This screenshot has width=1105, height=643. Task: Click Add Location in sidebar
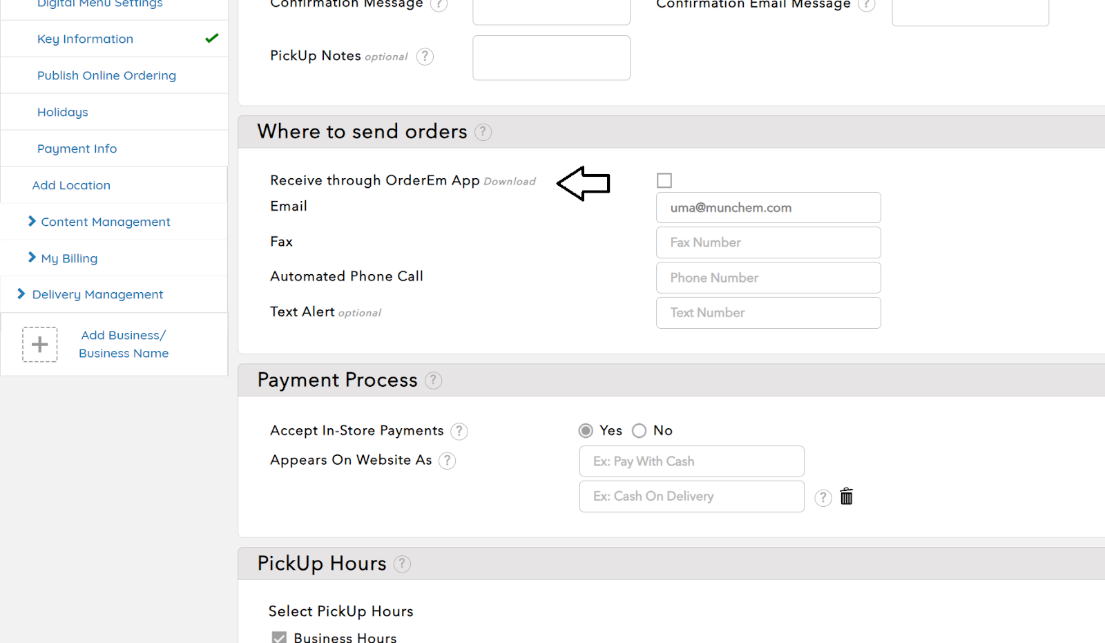[x=71, y=185]
